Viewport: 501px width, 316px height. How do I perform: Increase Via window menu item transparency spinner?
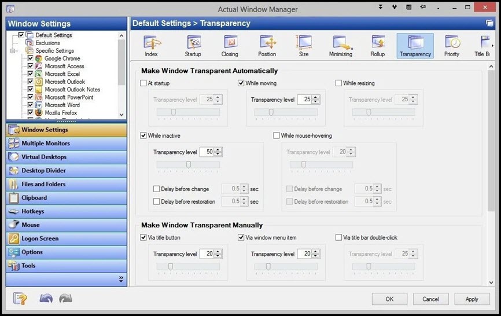[x=315, y=252]
